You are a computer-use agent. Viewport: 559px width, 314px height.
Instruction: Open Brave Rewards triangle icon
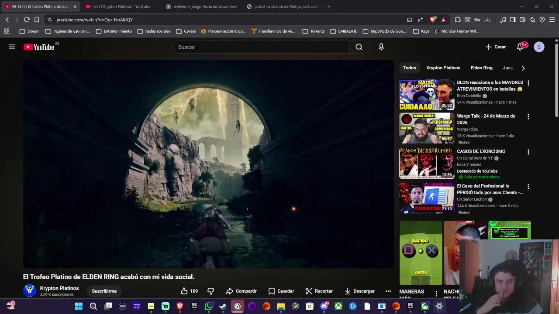coord(443,20)
